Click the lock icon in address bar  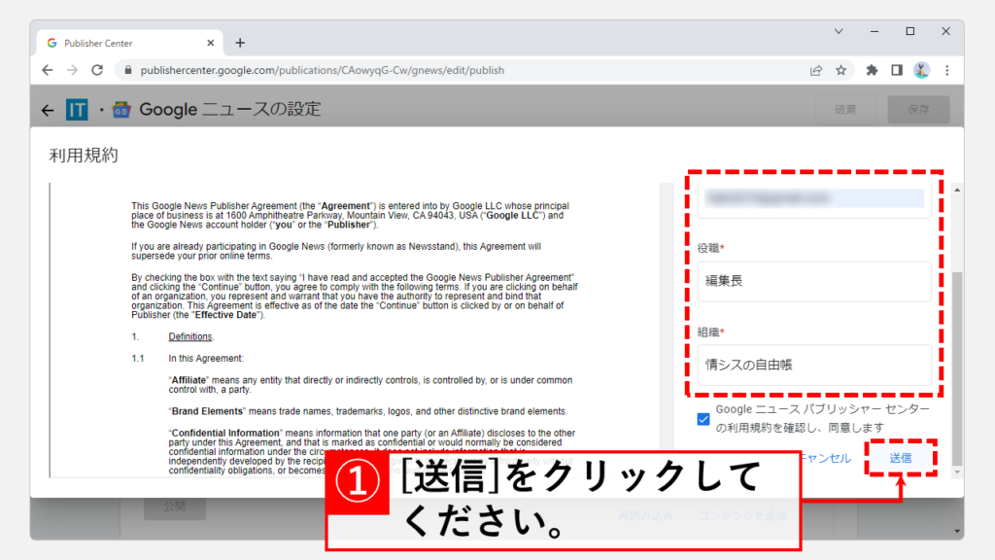click(x=128, y=70)
